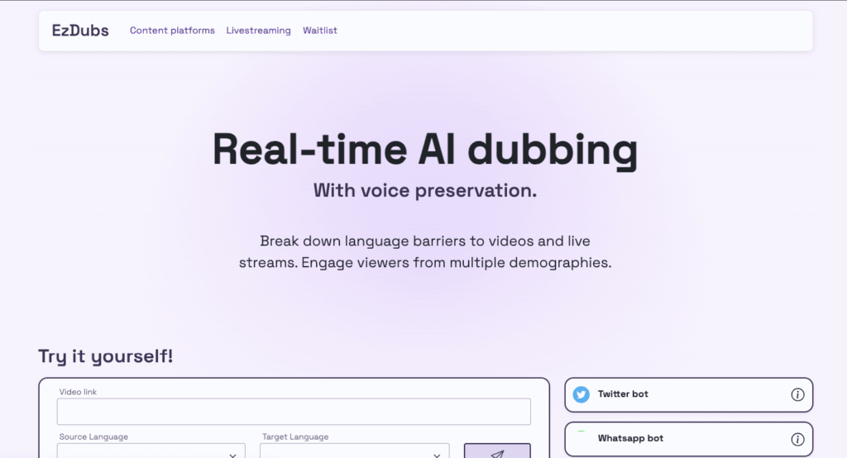847x458 pixels.
Task: Open the Target Language dropdown
Action: (x=354, y=451)
